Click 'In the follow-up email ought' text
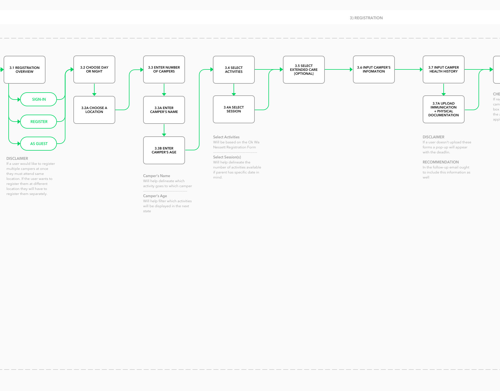The width and height of the screenshot is (500, 391). [446, 167]
